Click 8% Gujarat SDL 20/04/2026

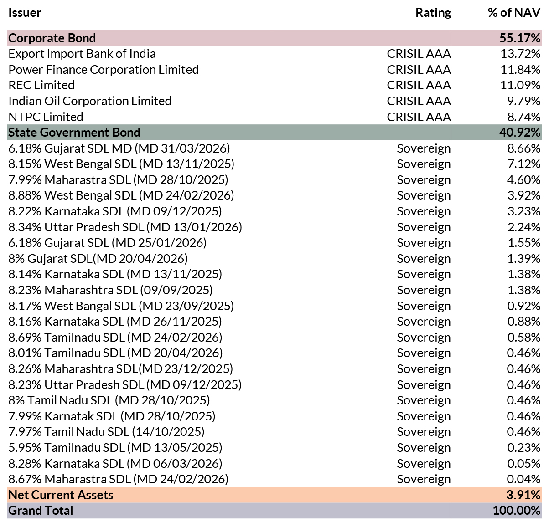(x=98, y=258)
